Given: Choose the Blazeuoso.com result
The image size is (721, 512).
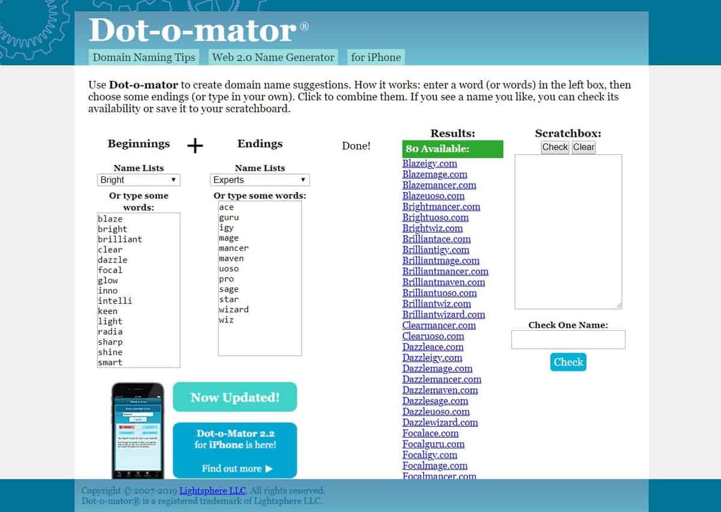Looking at the screenshot, I should [x=433, y=196].
